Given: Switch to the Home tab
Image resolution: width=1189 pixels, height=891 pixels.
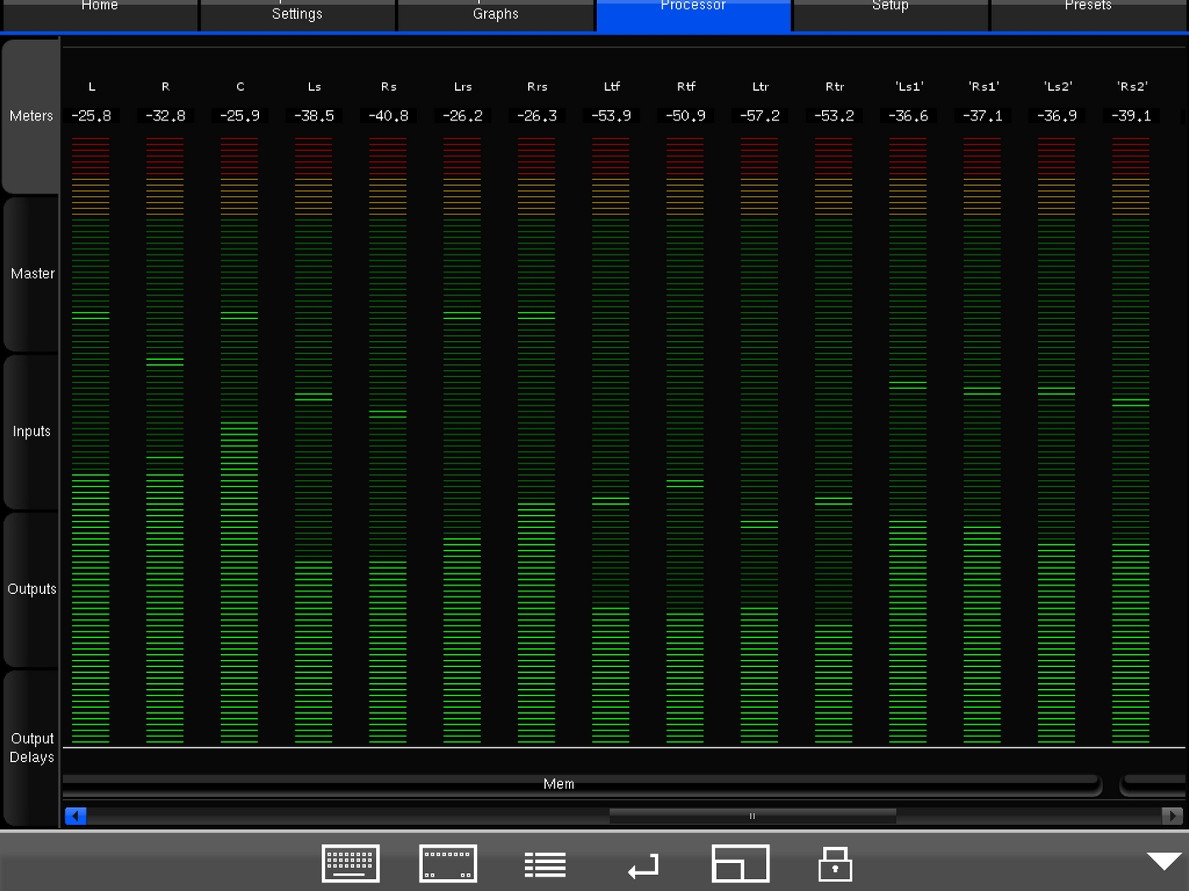Looking at the screenshot, I should point(99,12).
